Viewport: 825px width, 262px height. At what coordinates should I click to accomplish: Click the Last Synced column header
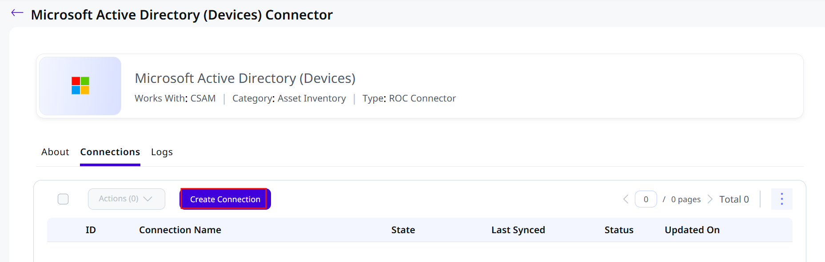tap(518, 230)
